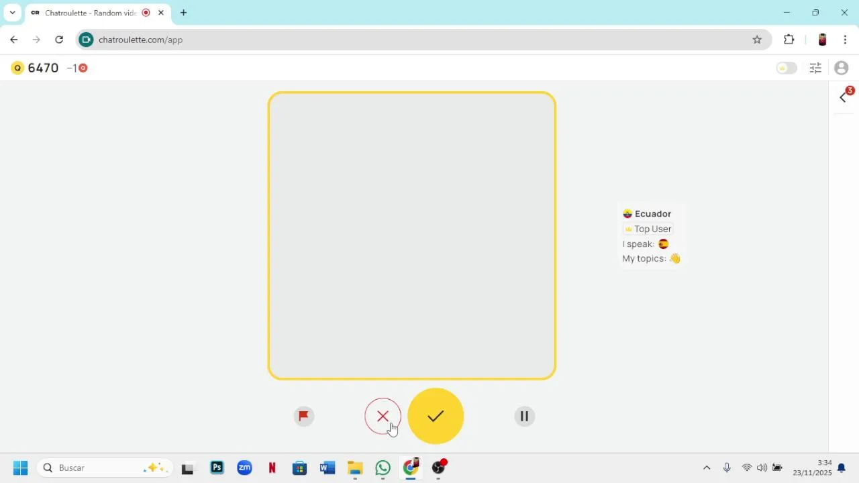The width and height of the screenshot is (859, 483).
Task: Skip this partner with the red X
Action: tap(383, 417)
